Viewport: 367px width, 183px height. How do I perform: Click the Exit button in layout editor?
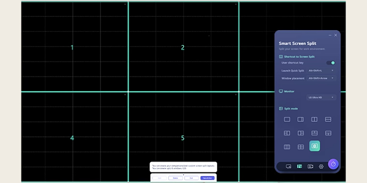pos(190,178)
